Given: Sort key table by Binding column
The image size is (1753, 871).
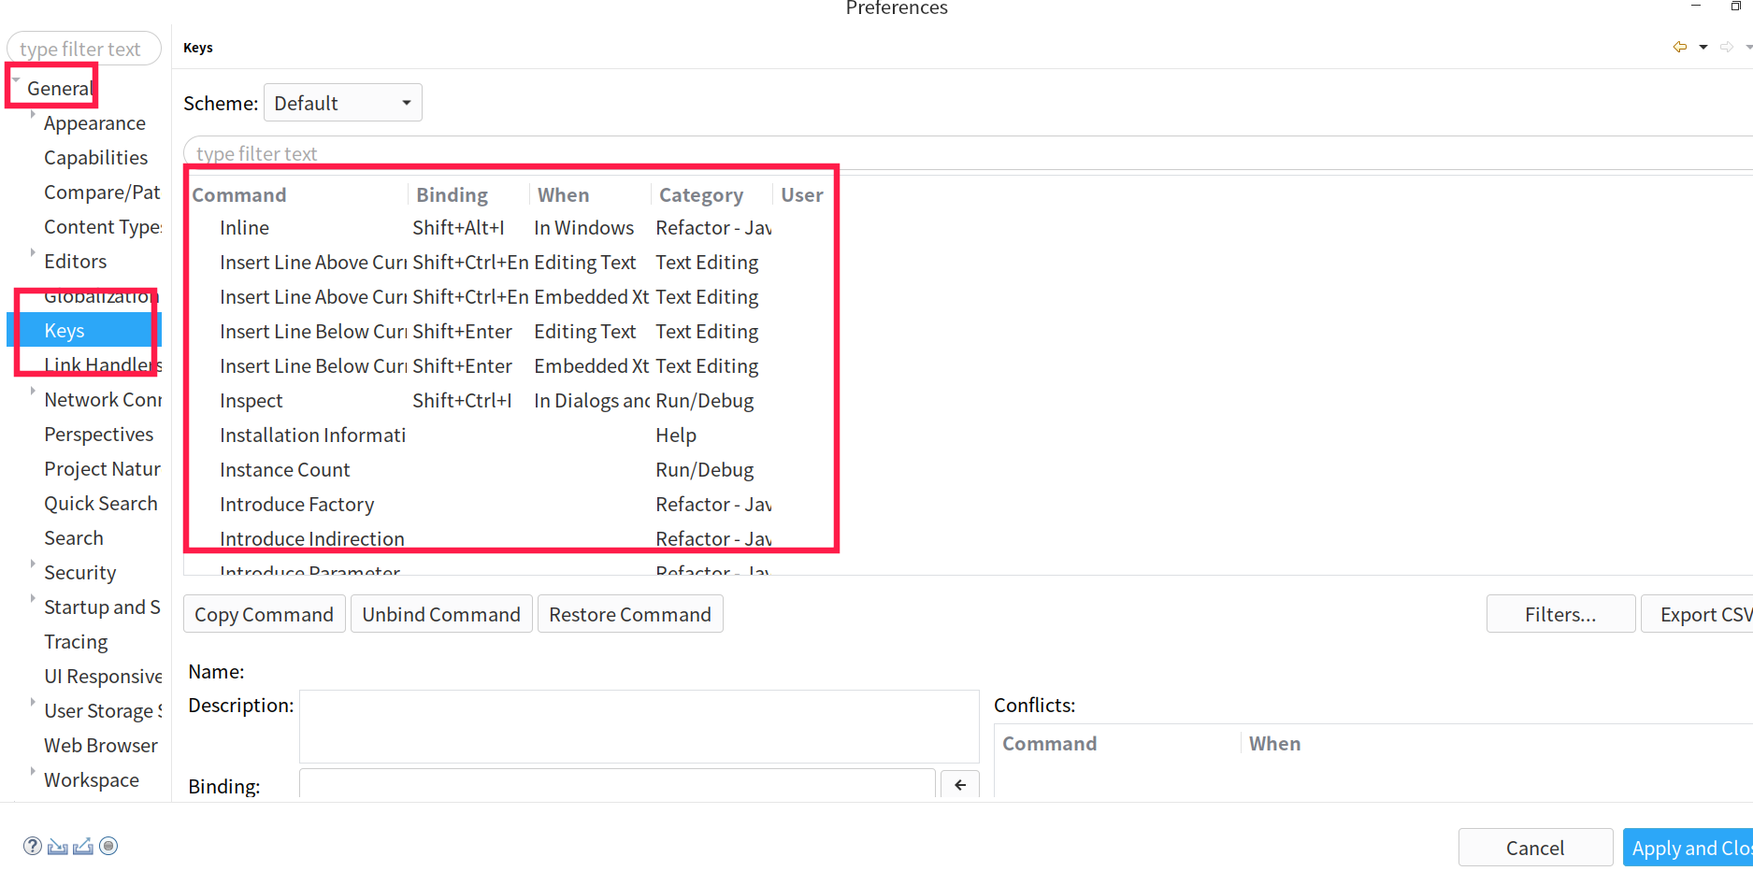Looking at the screenshot, I should click(x=468, y=195).
